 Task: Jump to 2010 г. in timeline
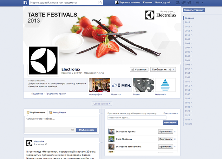pos(189,35)
